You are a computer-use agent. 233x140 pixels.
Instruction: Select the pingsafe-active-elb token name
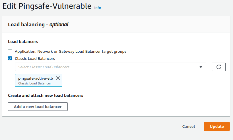click(36, 78)
